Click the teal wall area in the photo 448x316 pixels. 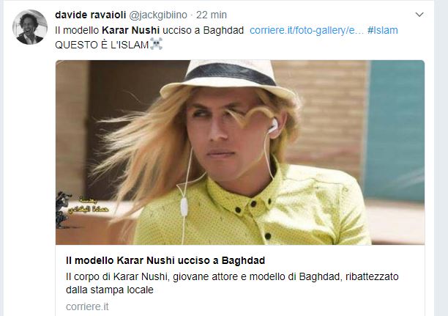tap(396, 131)
